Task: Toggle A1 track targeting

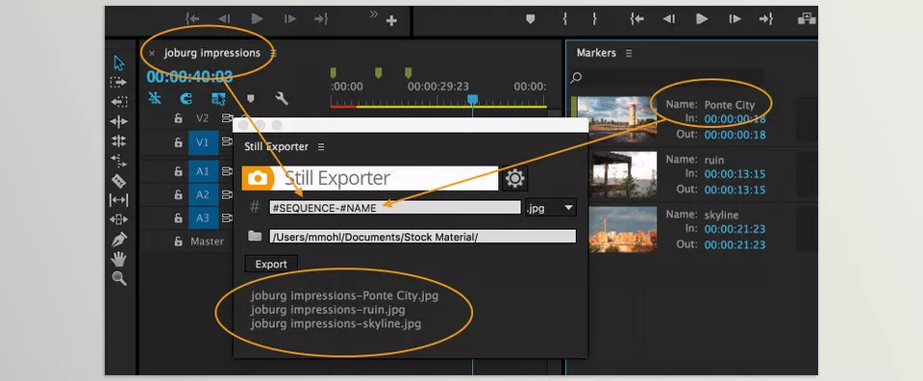Action: [203, 171]
